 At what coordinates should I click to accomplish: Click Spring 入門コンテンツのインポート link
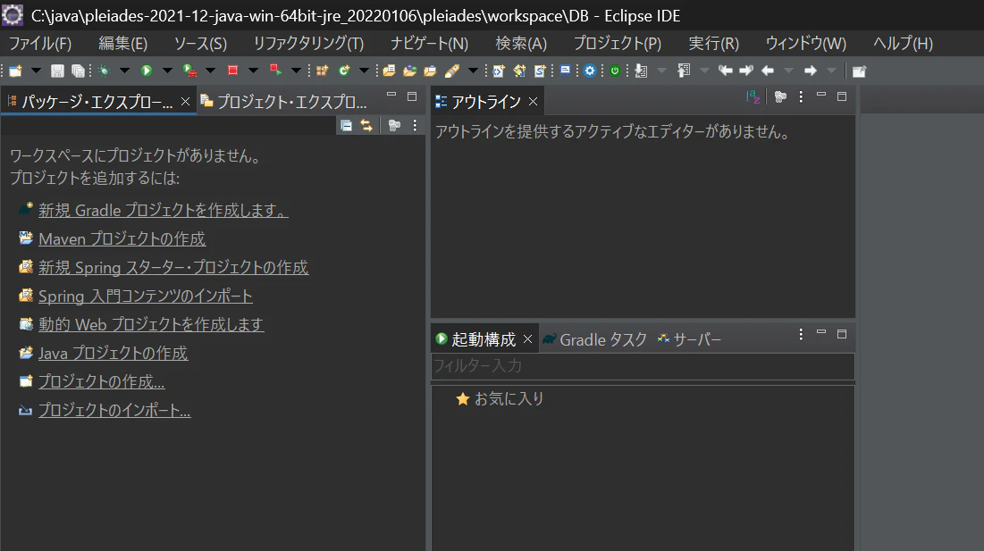(146, 296)
